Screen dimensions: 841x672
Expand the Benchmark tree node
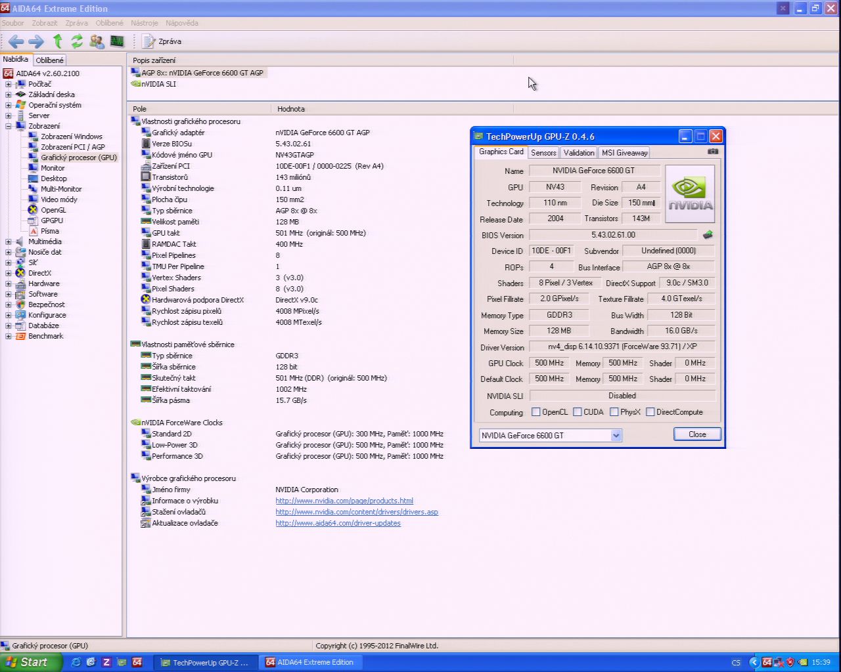click(x=9, y=336)
